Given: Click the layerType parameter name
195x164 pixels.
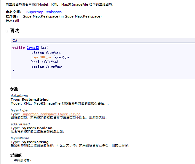Looking at the screenshot, I should [19, 110].
